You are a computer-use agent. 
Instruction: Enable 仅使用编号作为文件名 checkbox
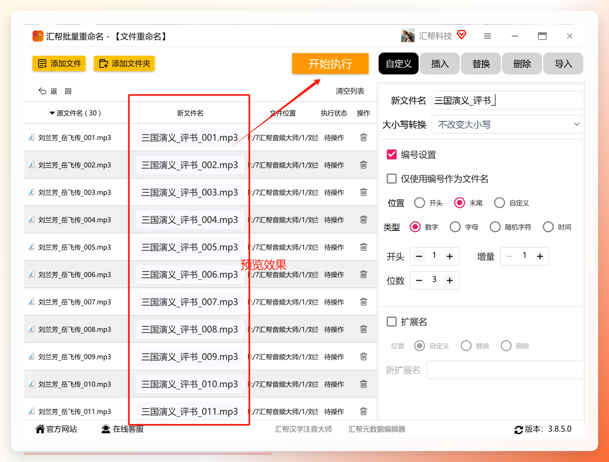pyautogui.click(x=391, y=179)
